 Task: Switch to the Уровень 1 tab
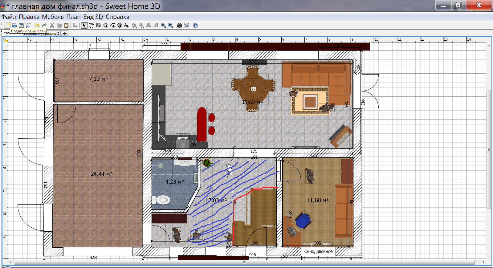click(32, 34)
